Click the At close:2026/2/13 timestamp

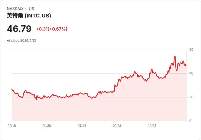(x=21, y=41)
